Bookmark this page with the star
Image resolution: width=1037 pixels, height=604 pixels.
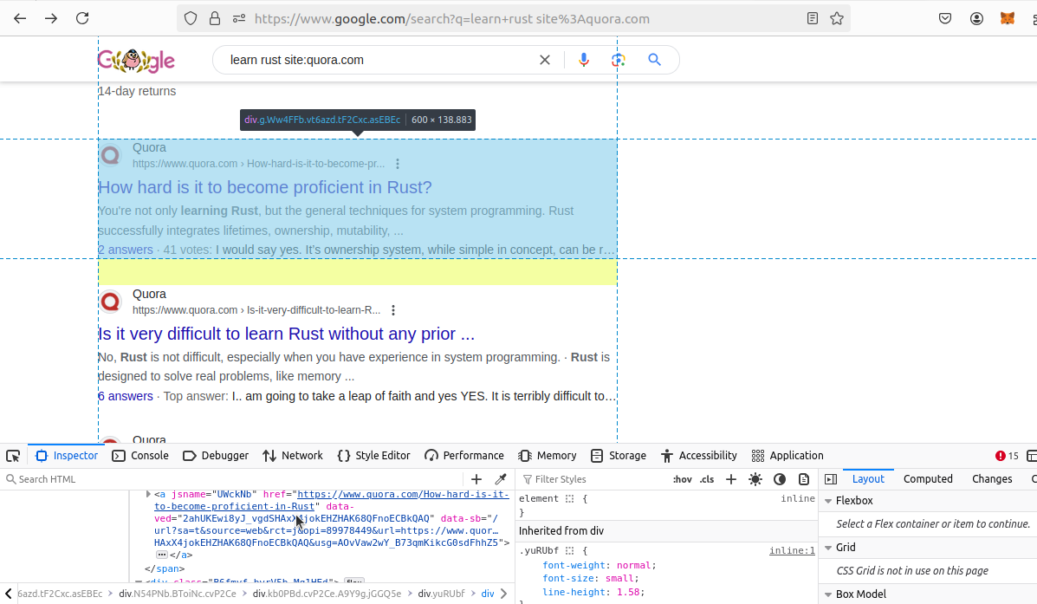(x=837, y=18)
